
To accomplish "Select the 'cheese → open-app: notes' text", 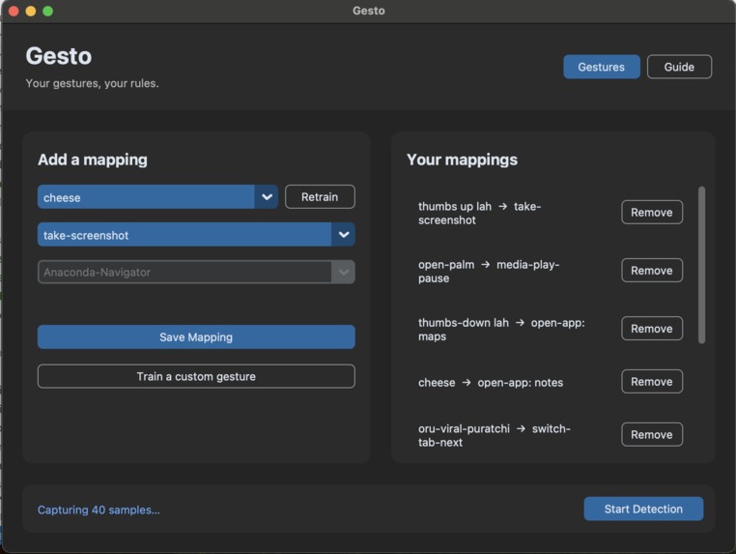I will pyautogui.click(x=491, y=383).
